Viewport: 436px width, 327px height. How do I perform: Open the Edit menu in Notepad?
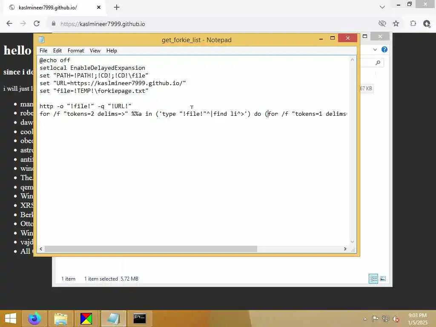click(x=57, y=51)
